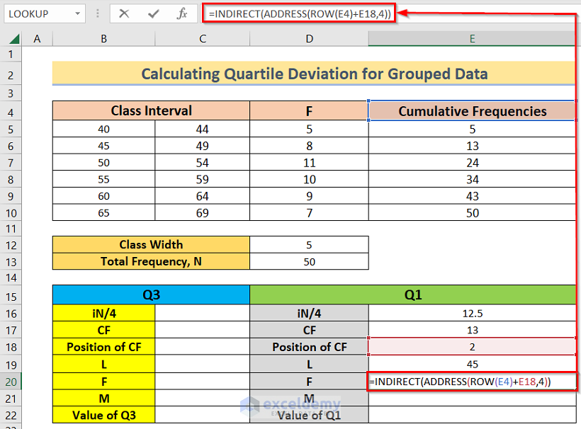This screenshot has height=429, width=581.
Task: Click the Total Frequency, N value cell
Action: [309, 261]
